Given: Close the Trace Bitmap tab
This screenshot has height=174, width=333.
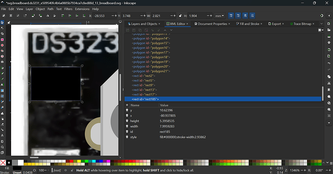Looking at the screenshot, I should click(313, 24).
